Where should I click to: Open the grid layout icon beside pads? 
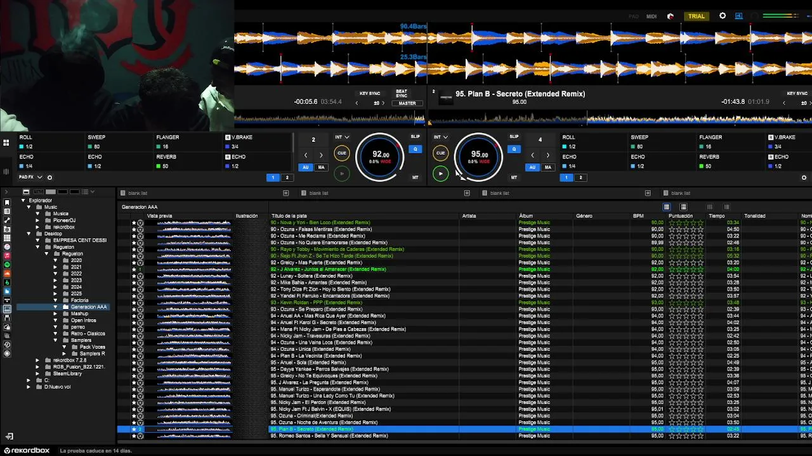point(6,143)
